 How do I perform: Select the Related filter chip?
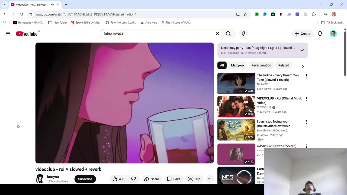pyautogui.click(x=284, y=65)
